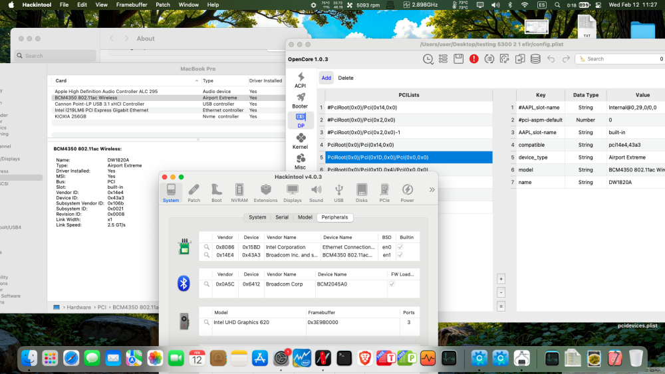This screenshot has height=374, width=665.
Task: Select the KIOXIA 256GB card row
Action: tap(168, 116)
